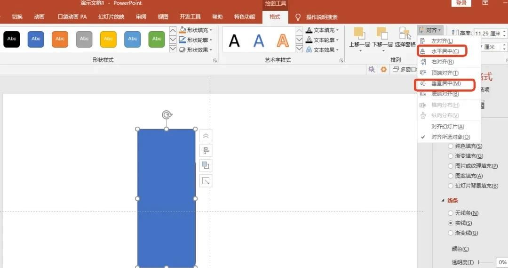Open 文本效果 dropdown
Viewport: 508px width, 268px height.
322,49
